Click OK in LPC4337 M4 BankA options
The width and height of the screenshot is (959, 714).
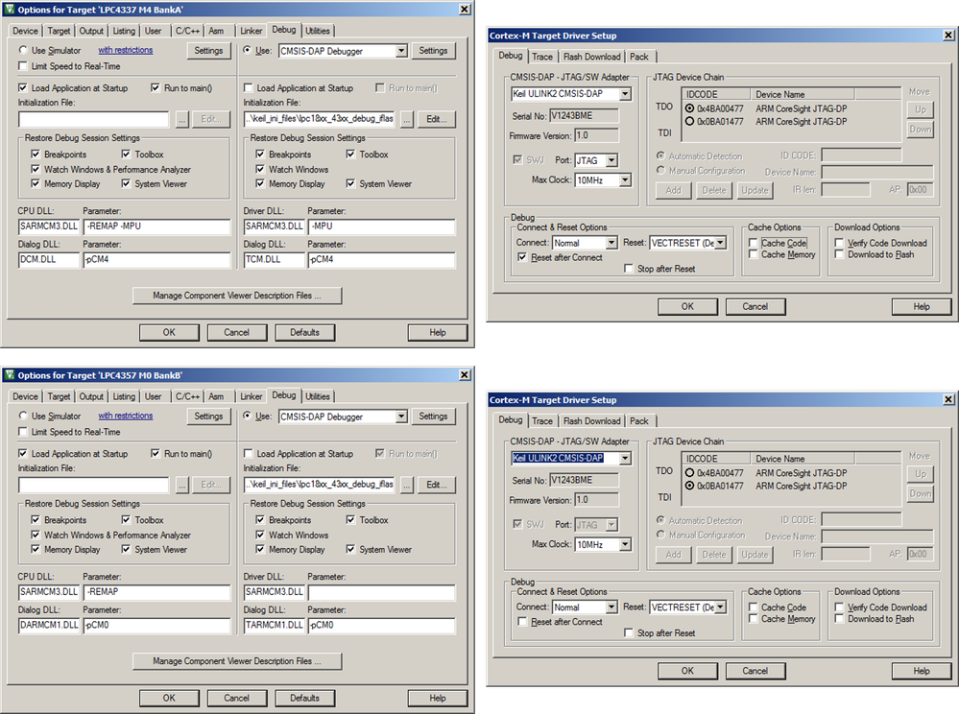(x=169, y=333)
